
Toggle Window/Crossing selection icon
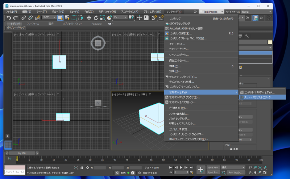pyautogui.click(x=81, y=18)
